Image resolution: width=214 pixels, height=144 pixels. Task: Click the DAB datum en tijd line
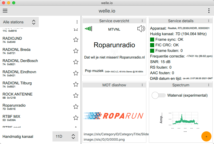click(x=181, y=79)
